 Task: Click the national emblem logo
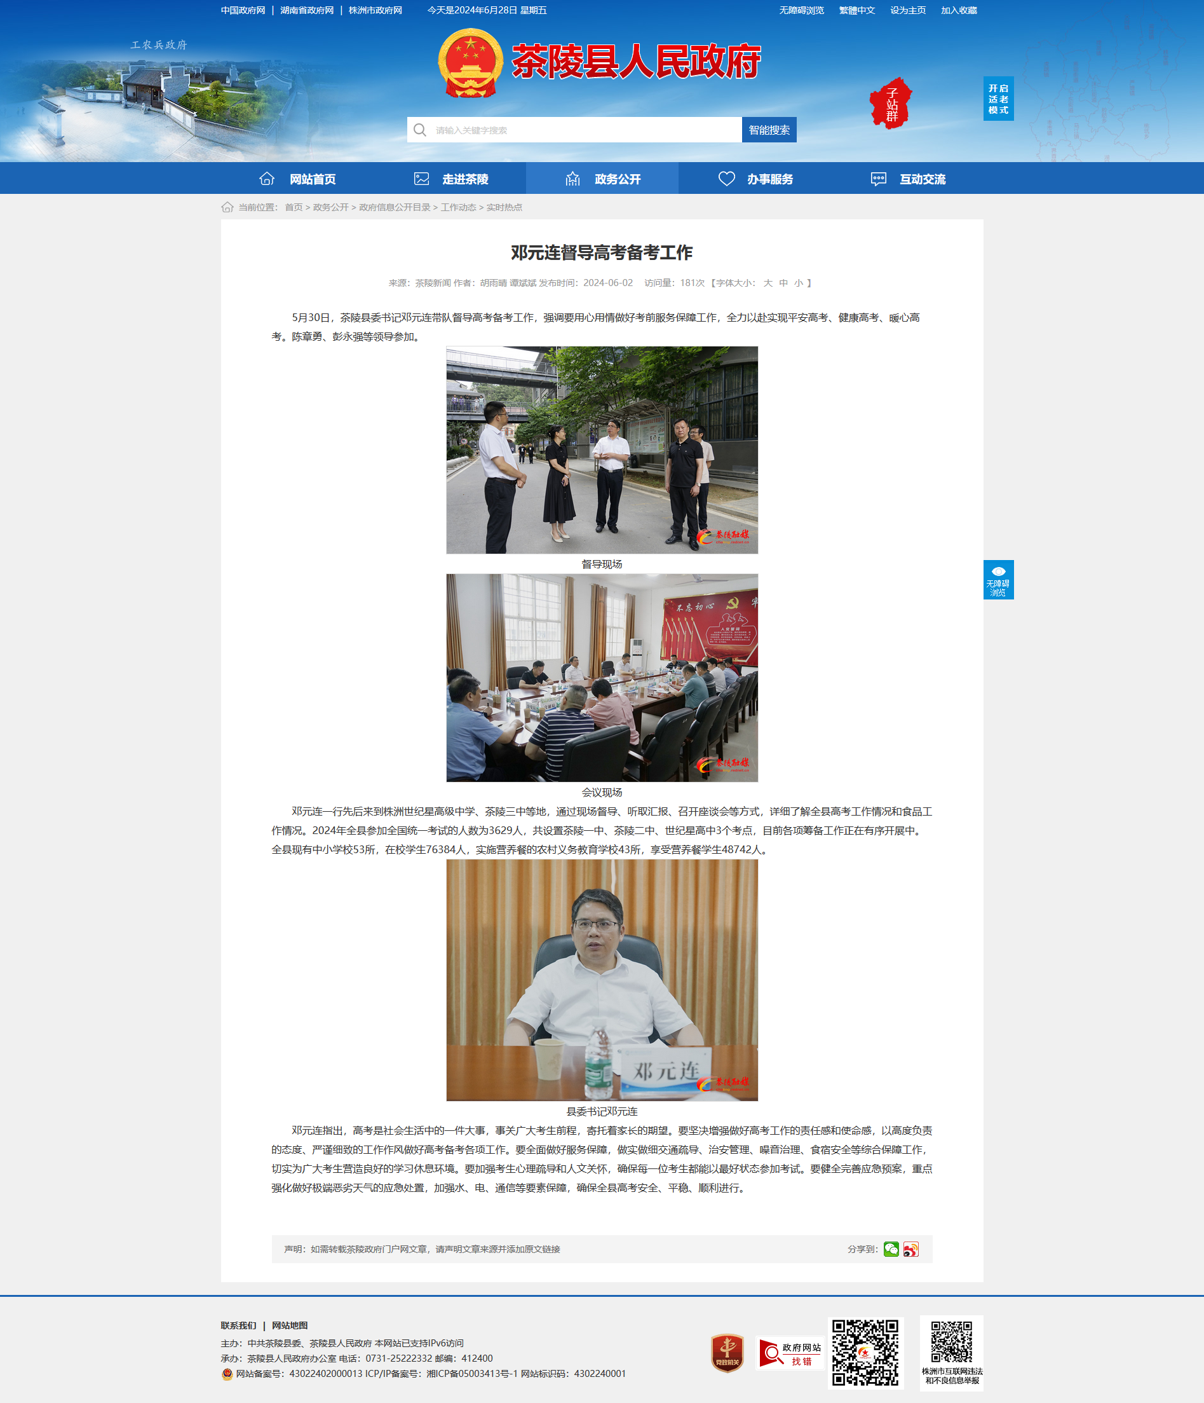[x=470, y=64]
